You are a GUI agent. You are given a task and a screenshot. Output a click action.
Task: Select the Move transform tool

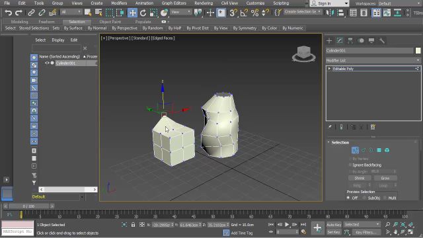pos(132,13)
